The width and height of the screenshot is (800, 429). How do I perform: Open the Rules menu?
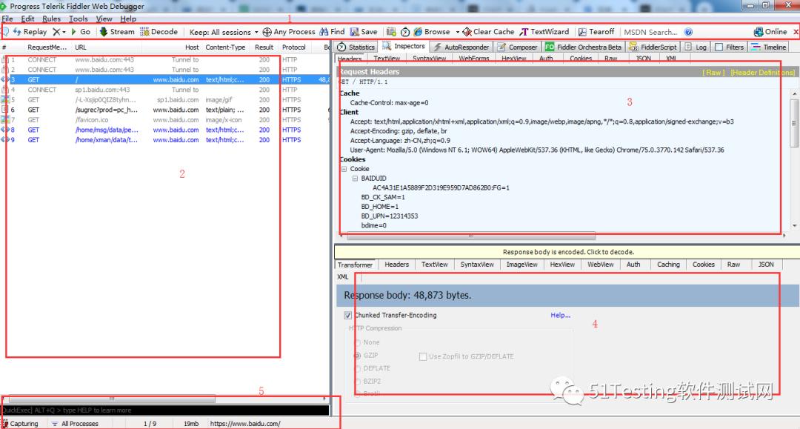[52, 19]
